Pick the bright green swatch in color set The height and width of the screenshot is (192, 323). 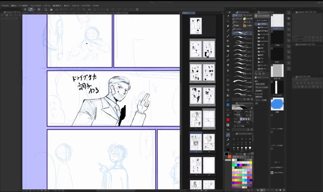tap(234, 165)
